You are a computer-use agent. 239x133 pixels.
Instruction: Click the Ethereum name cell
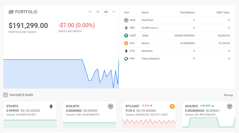point(147,51)
